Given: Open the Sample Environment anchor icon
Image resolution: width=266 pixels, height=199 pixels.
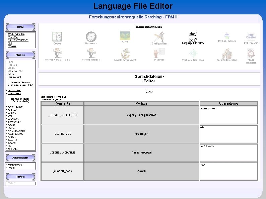Looking at the screenshot, I should point(125,54).
